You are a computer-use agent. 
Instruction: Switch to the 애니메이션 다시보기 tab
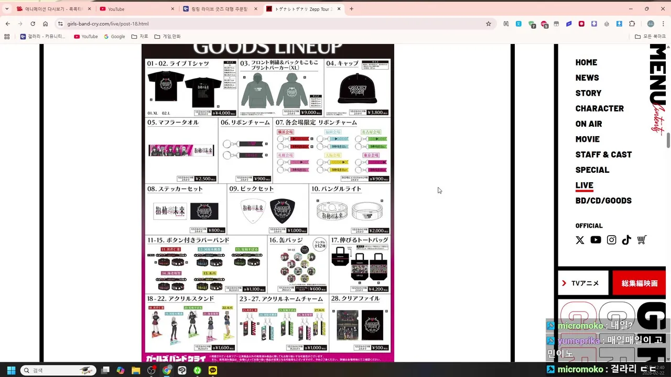click(52, 9)
